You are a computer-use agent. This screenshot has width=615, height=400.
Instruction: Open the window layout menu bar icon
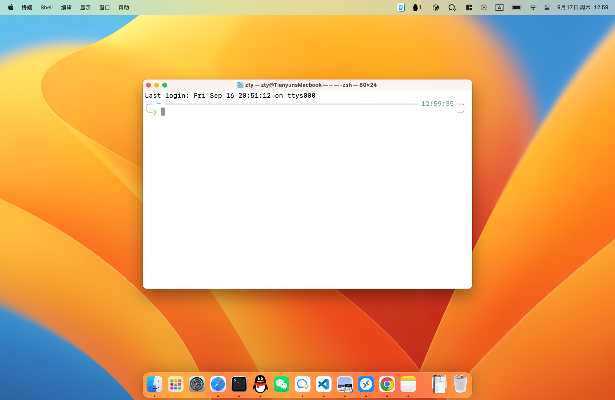click(x=469, y=7)
